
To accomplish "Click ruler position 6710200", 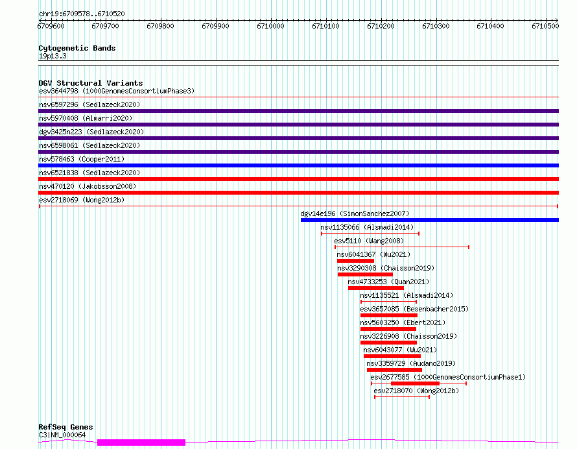I will [x=381, y=26].
